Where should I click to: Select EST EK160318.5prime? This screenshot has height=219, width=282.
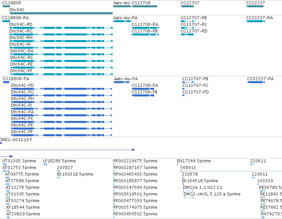(x=58, y=178)
